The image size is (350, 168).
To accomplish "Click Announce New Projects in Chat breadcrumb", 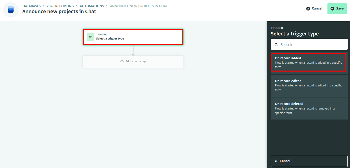I will coord(139,6).
